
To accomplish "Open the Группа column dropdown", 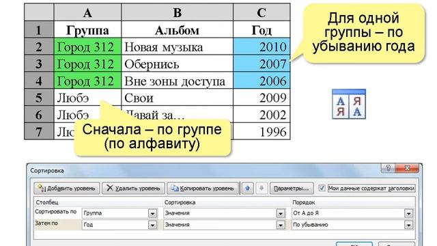I will (152, 213).
